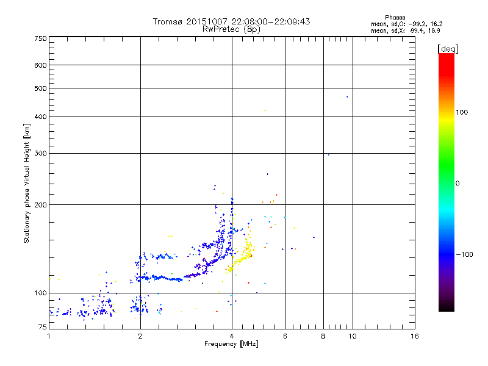The image size is (488, 366).
Task: Click the x-axis tick label '1'
Action: coord(49,336)
